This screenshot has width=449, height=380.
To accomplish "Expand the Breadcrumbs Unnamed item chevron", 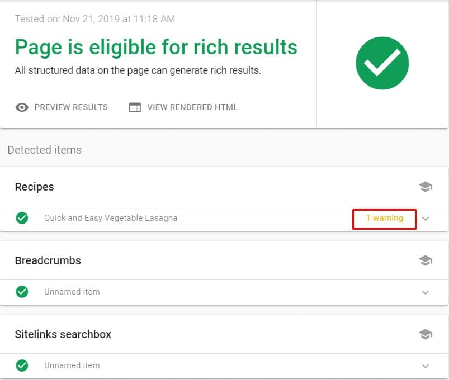I will pyautogui.click(x=426, y=292).
